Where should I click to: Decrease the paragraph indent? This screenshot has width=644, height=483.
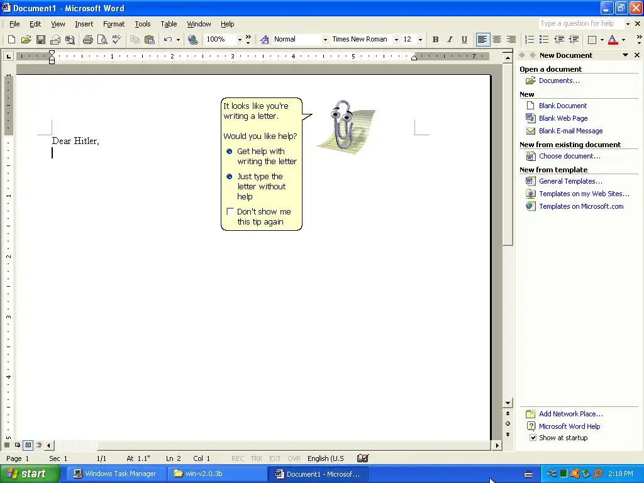pos(559,40)
